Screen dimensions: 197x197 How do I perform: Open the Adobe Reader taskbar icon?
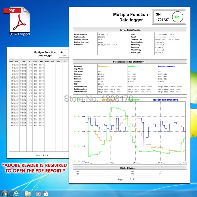tap(46, 194)
